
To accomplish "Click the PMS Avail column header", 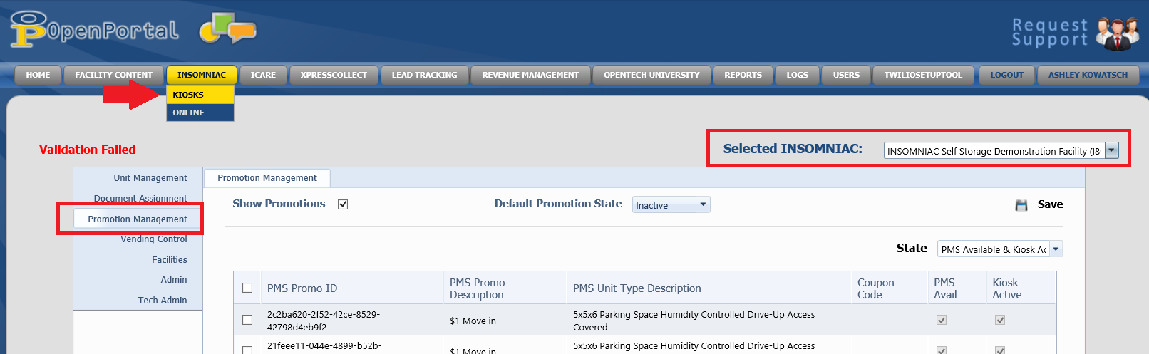I will [945, 288].
